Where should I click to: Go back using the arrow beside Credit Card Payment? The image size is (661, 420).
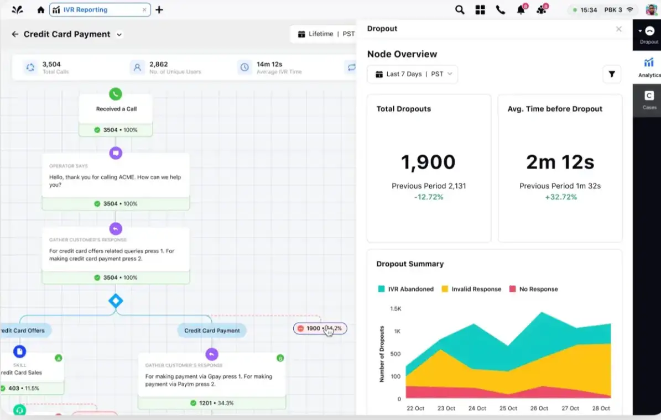tap(15, 34)
